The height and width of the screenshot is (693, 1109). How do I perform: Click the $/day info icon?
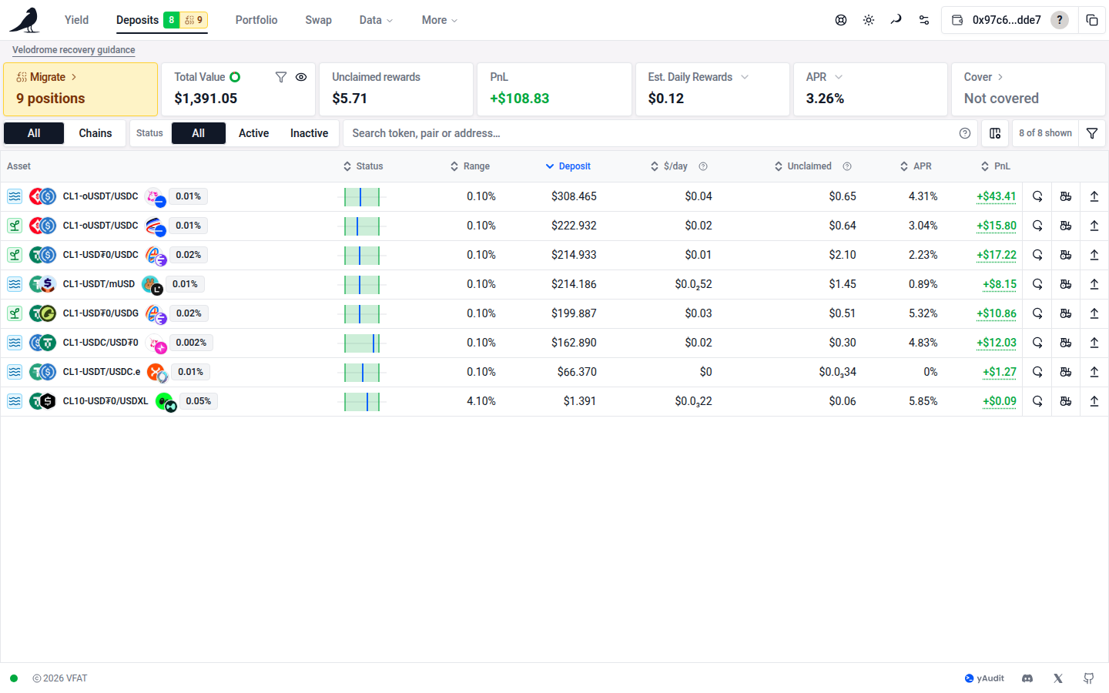pyautogui.click(x=703, y=166)
